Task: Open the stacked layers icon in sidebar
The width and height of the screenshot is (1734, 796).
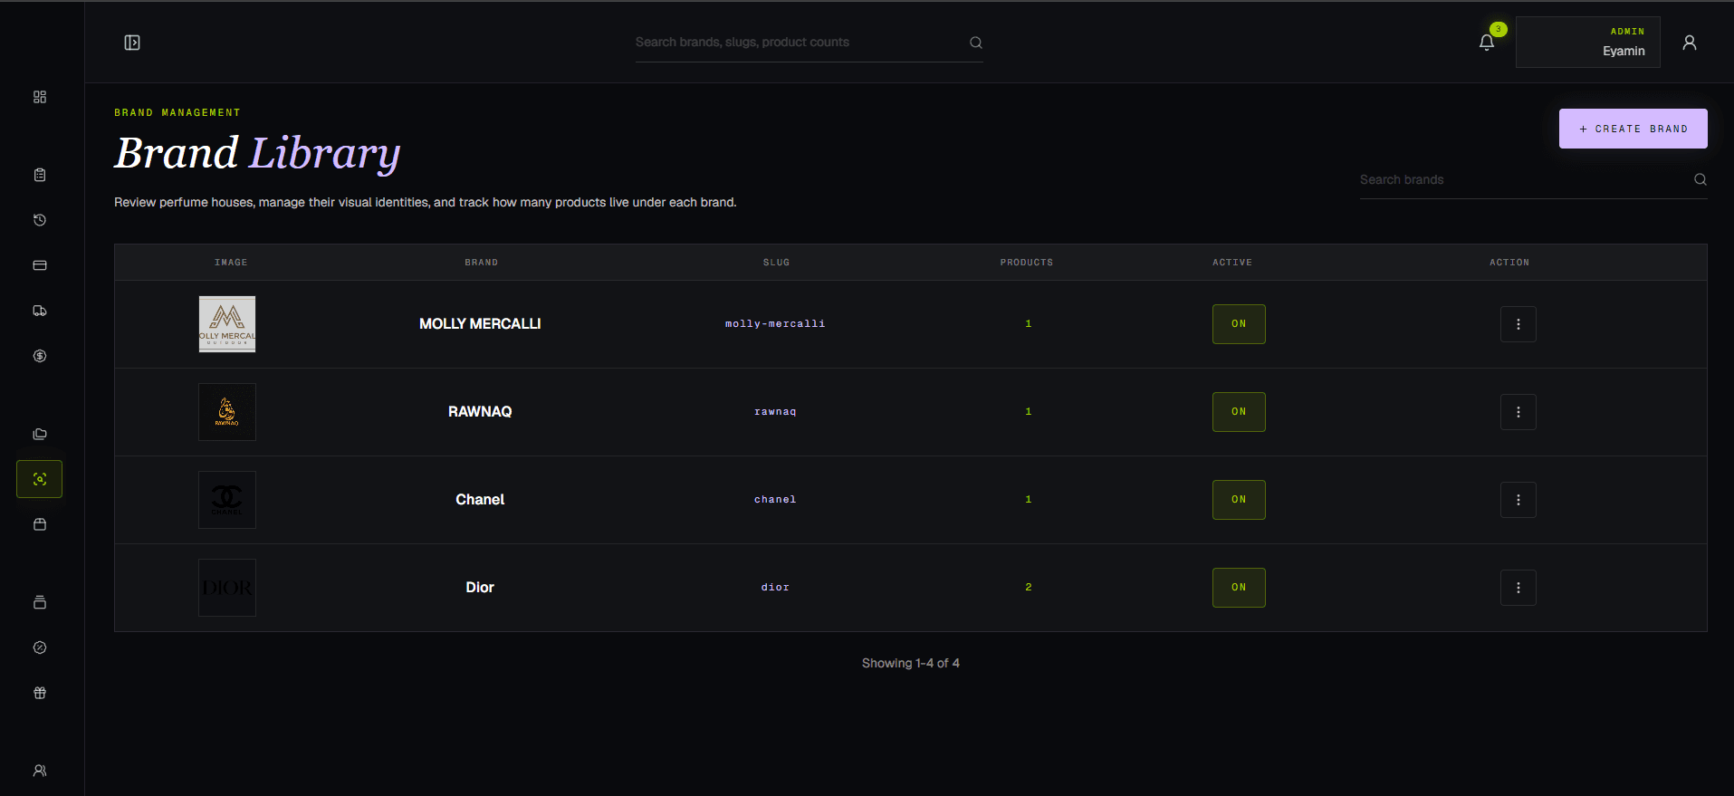Action: [x=40, y=602]
